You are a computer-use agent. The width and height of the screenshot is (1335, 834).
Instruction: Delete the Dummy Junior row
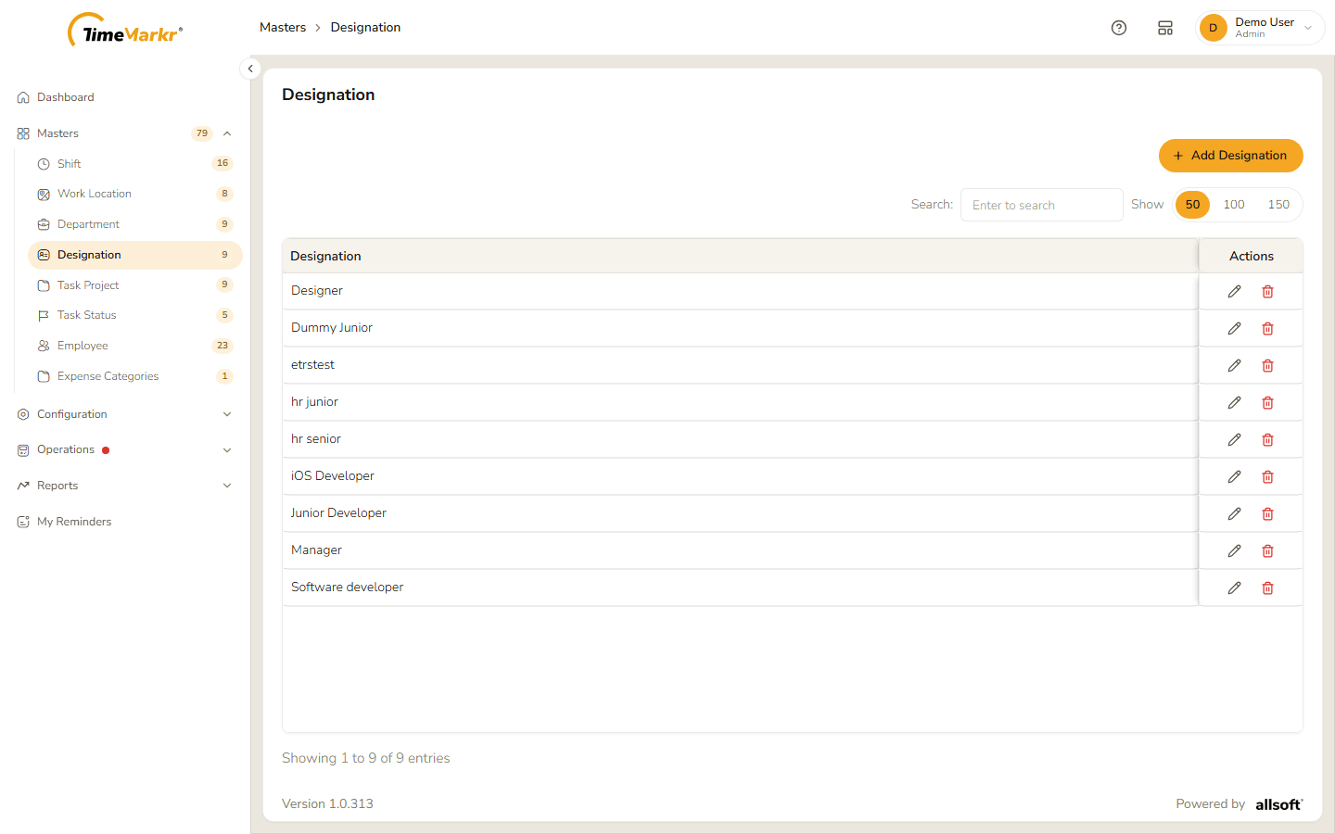click(1267, 329)
